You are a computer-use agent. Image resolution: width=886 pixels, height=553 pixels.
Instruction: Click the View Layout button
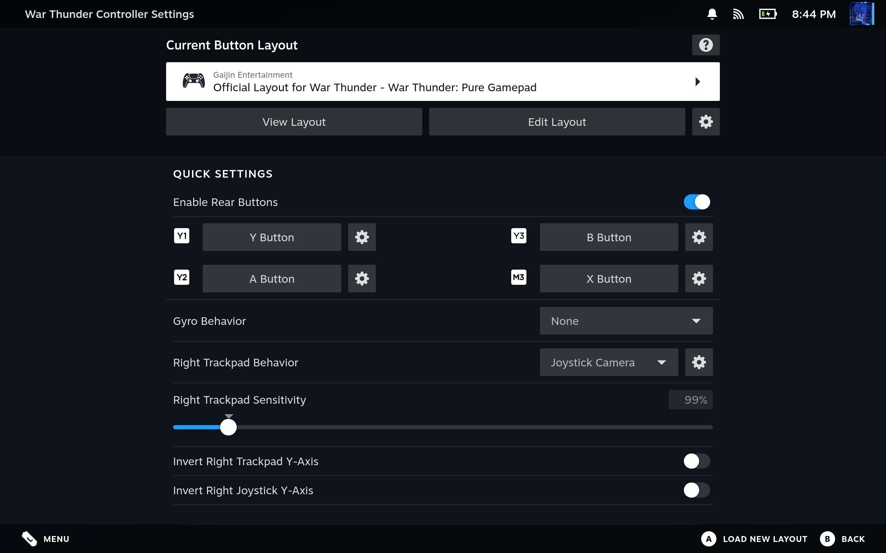click(x=293, y=122)
